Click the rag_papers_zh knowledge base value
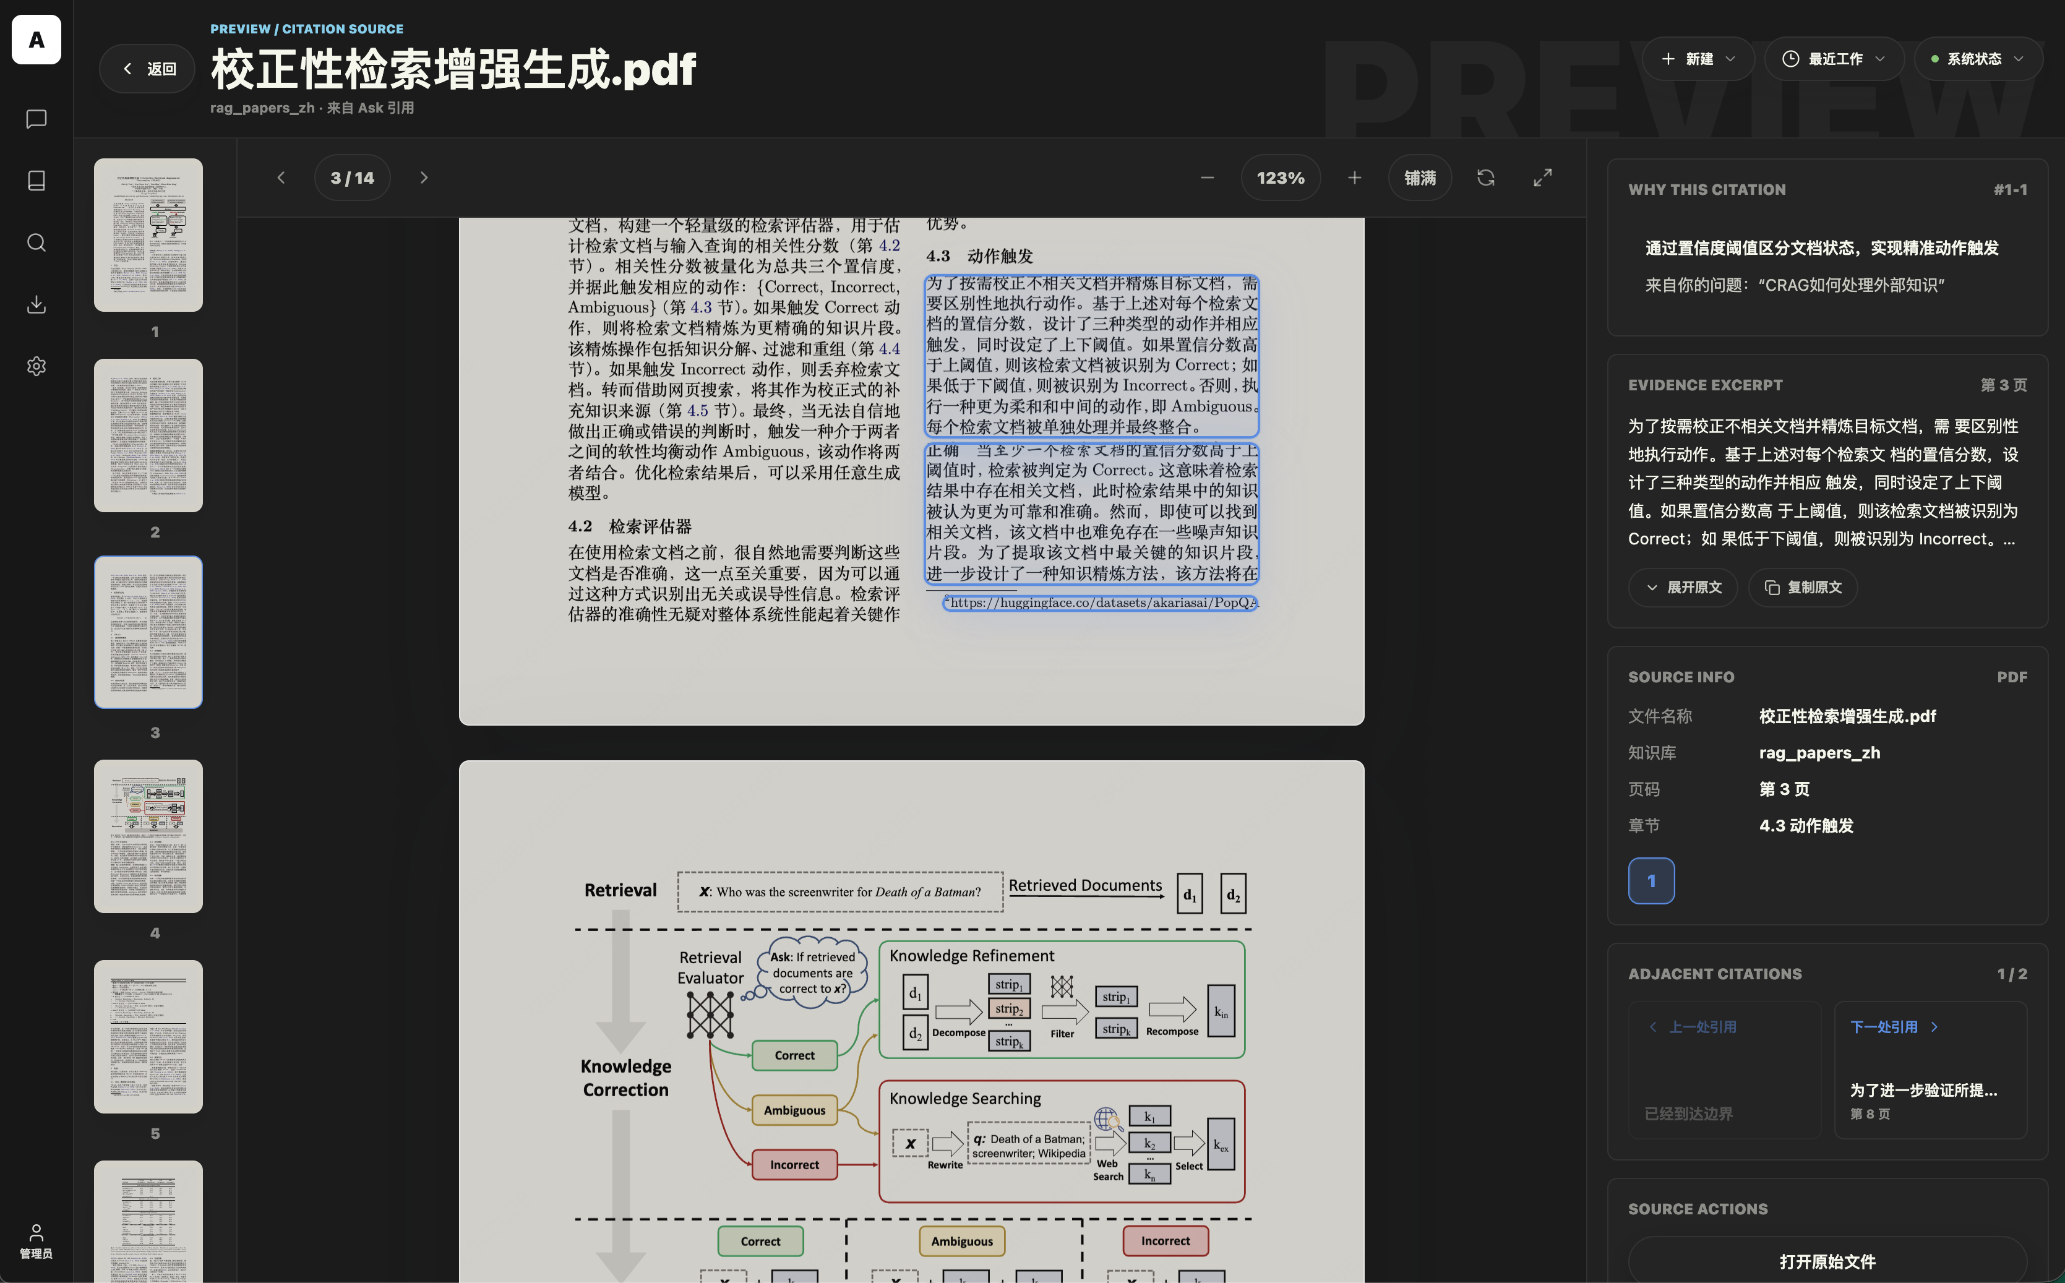2065x1283 pixels. point(1819,753)
